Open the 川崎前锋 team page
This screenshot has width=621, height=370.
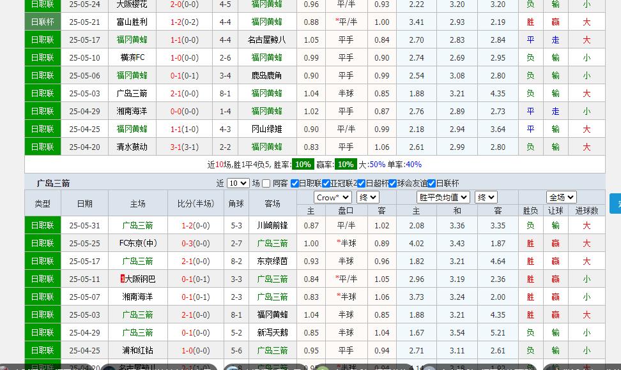point(272,225)
